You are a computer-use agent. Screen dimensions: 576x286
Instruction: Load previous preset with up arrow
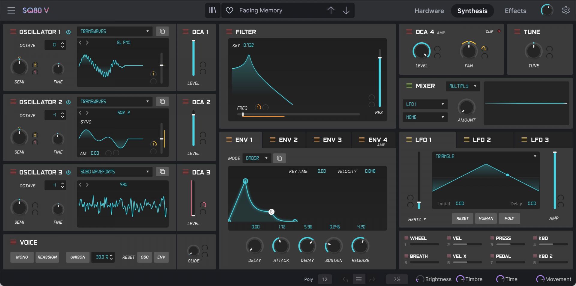click(x=331, y=10)
